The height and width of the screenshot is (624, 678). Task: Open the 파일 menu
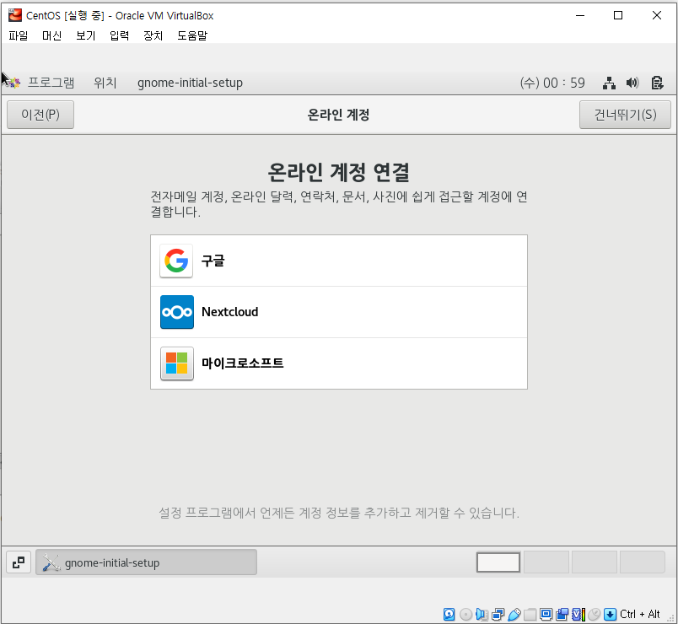click(19, 35)
